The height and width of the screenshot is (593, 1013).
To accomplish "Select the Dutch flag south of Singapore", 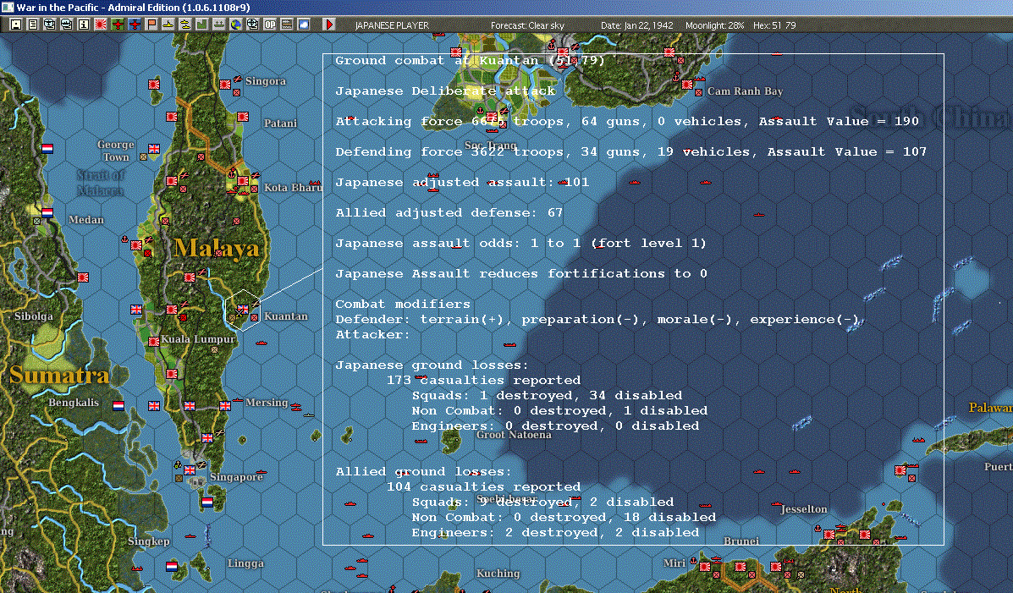I will pos(206,502).
